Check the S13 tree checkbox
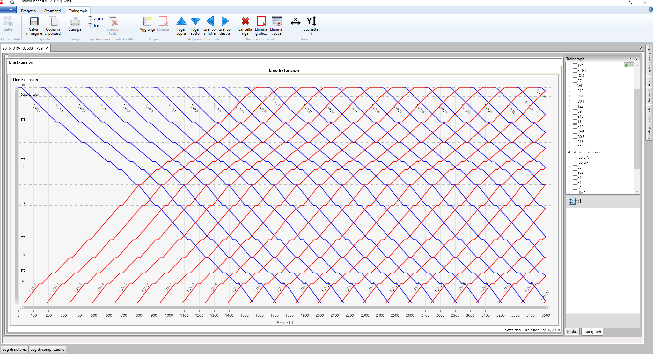Image resolution: width=653 pixels, height=354 pixels. click(x=575, y=91)
